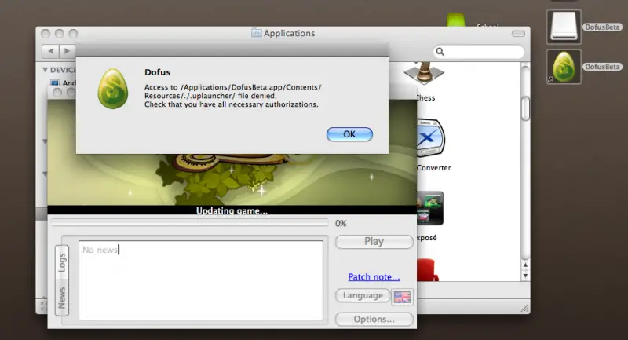Click the magnifier icon in search field
The height and width of the screenshot is (340, 628).
click(x=440, y=52)
